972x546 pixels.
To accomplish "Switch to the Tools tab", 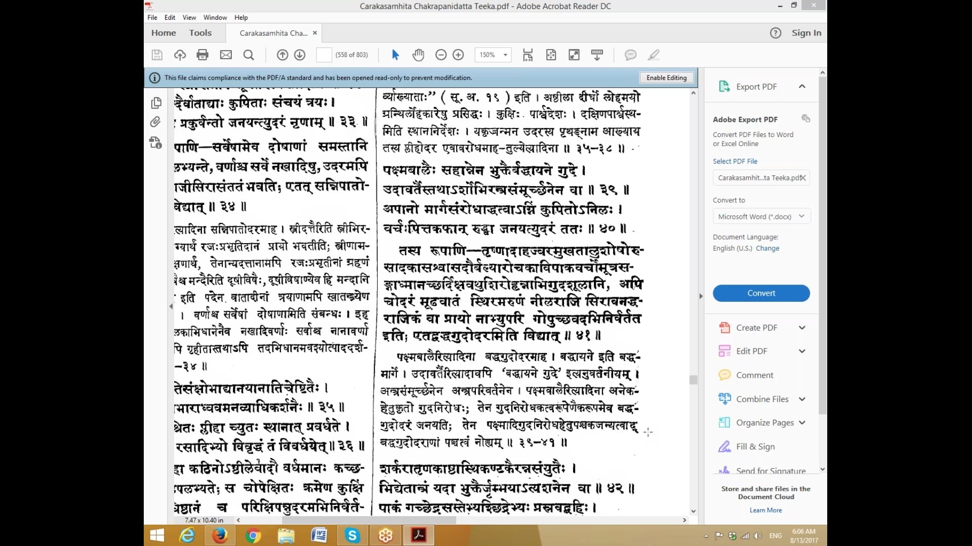I will [x=200, y=33].
